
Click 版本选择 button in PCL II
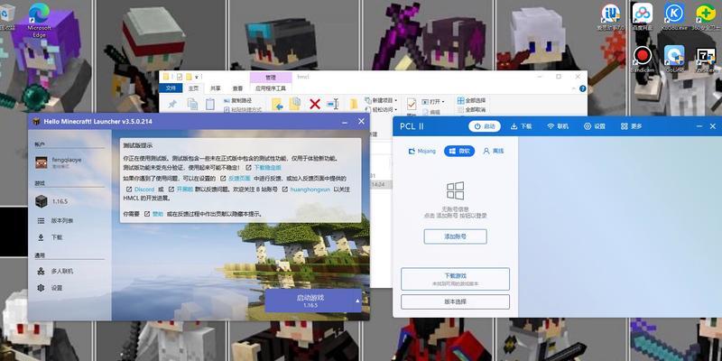point(455,302)
